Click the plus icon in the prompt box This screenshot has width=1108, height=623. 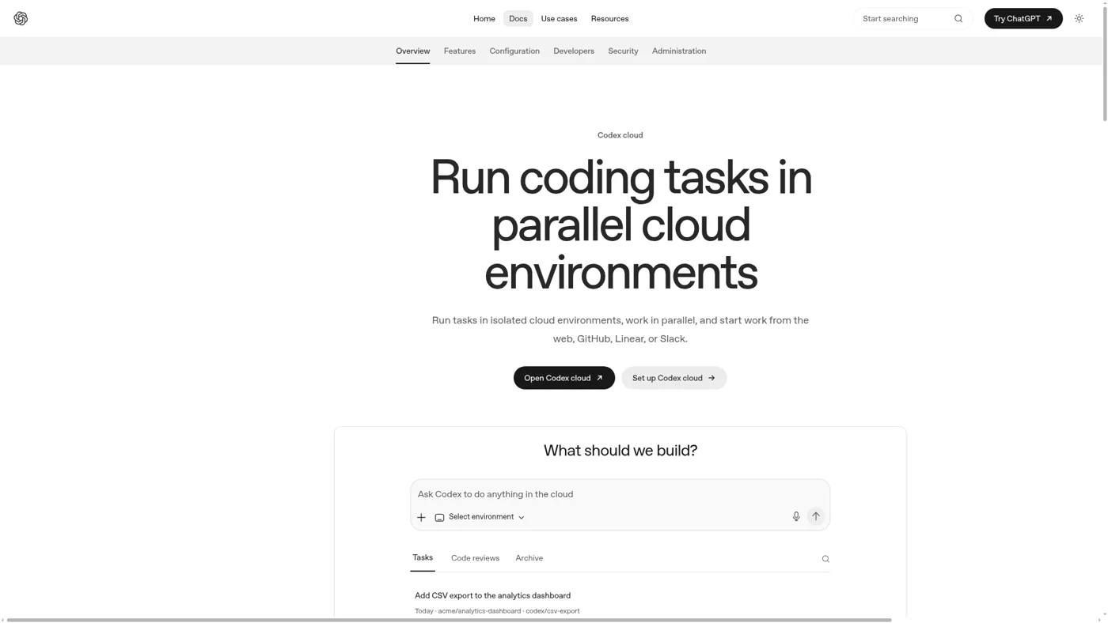pyautogui.click(x=421, y=517)
